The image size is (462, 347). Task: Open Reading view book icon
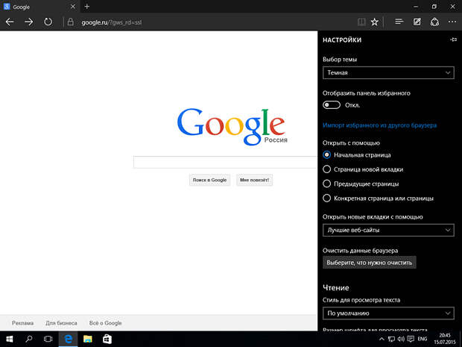point(361,22)
